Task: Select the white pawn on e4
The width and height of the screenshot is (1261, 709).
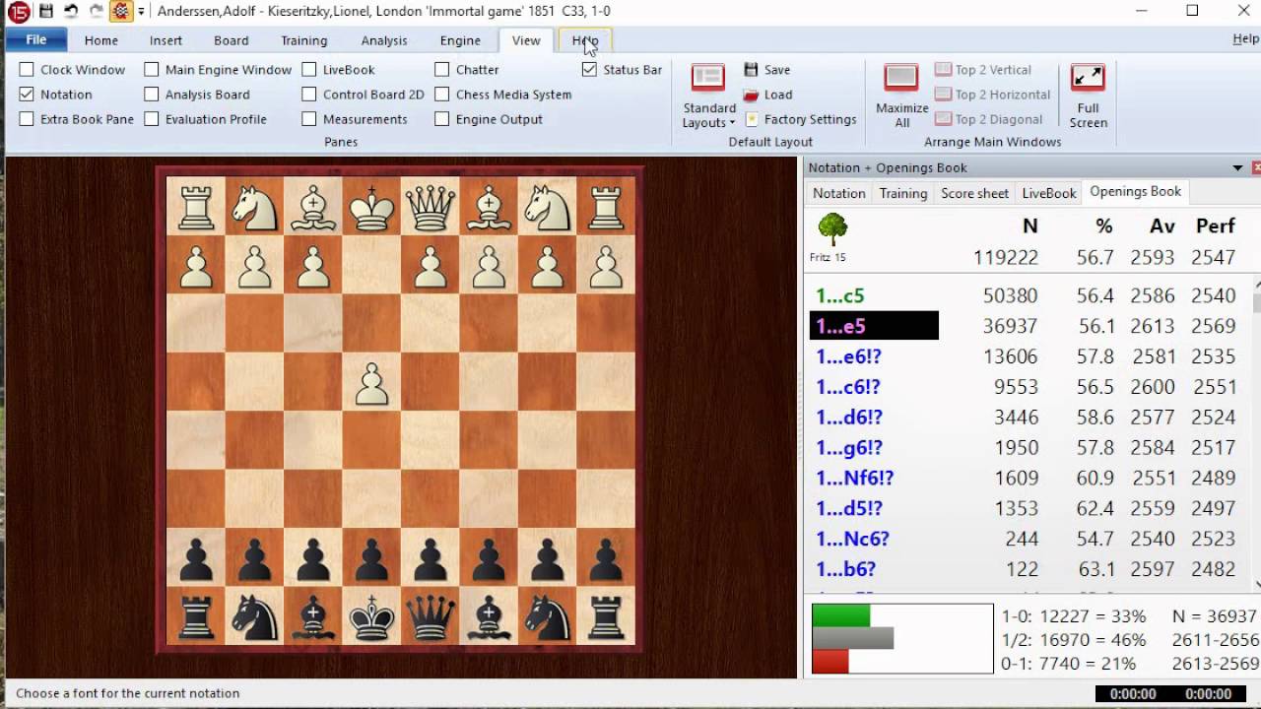Action: point(371,383)
